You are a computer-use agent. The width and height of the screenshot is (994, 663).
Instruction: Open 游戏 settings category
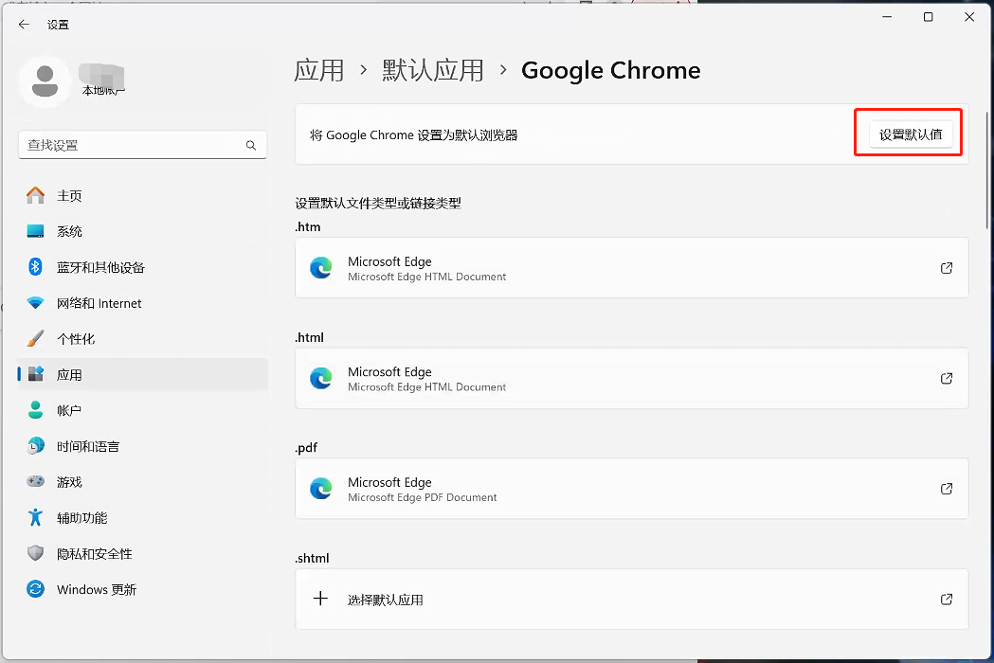pyautogui.click(x=142, y=482)
